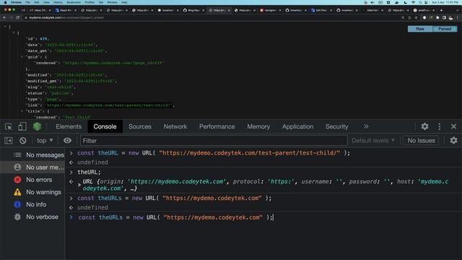462x260 pixels.
Task: Click the No Issues button
Action: coord(421,141)
